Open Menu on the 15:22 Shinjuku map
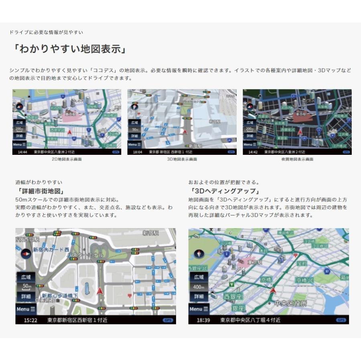 pyautogui.click(x=26, y=309)
